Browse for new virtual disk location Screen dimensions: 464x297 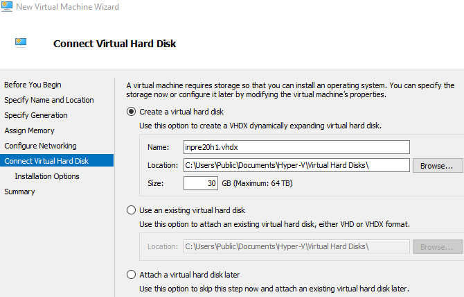(438, 166)
